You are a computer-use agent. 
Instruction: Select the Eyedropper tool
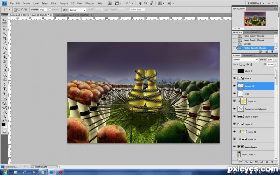click(4, 42)
